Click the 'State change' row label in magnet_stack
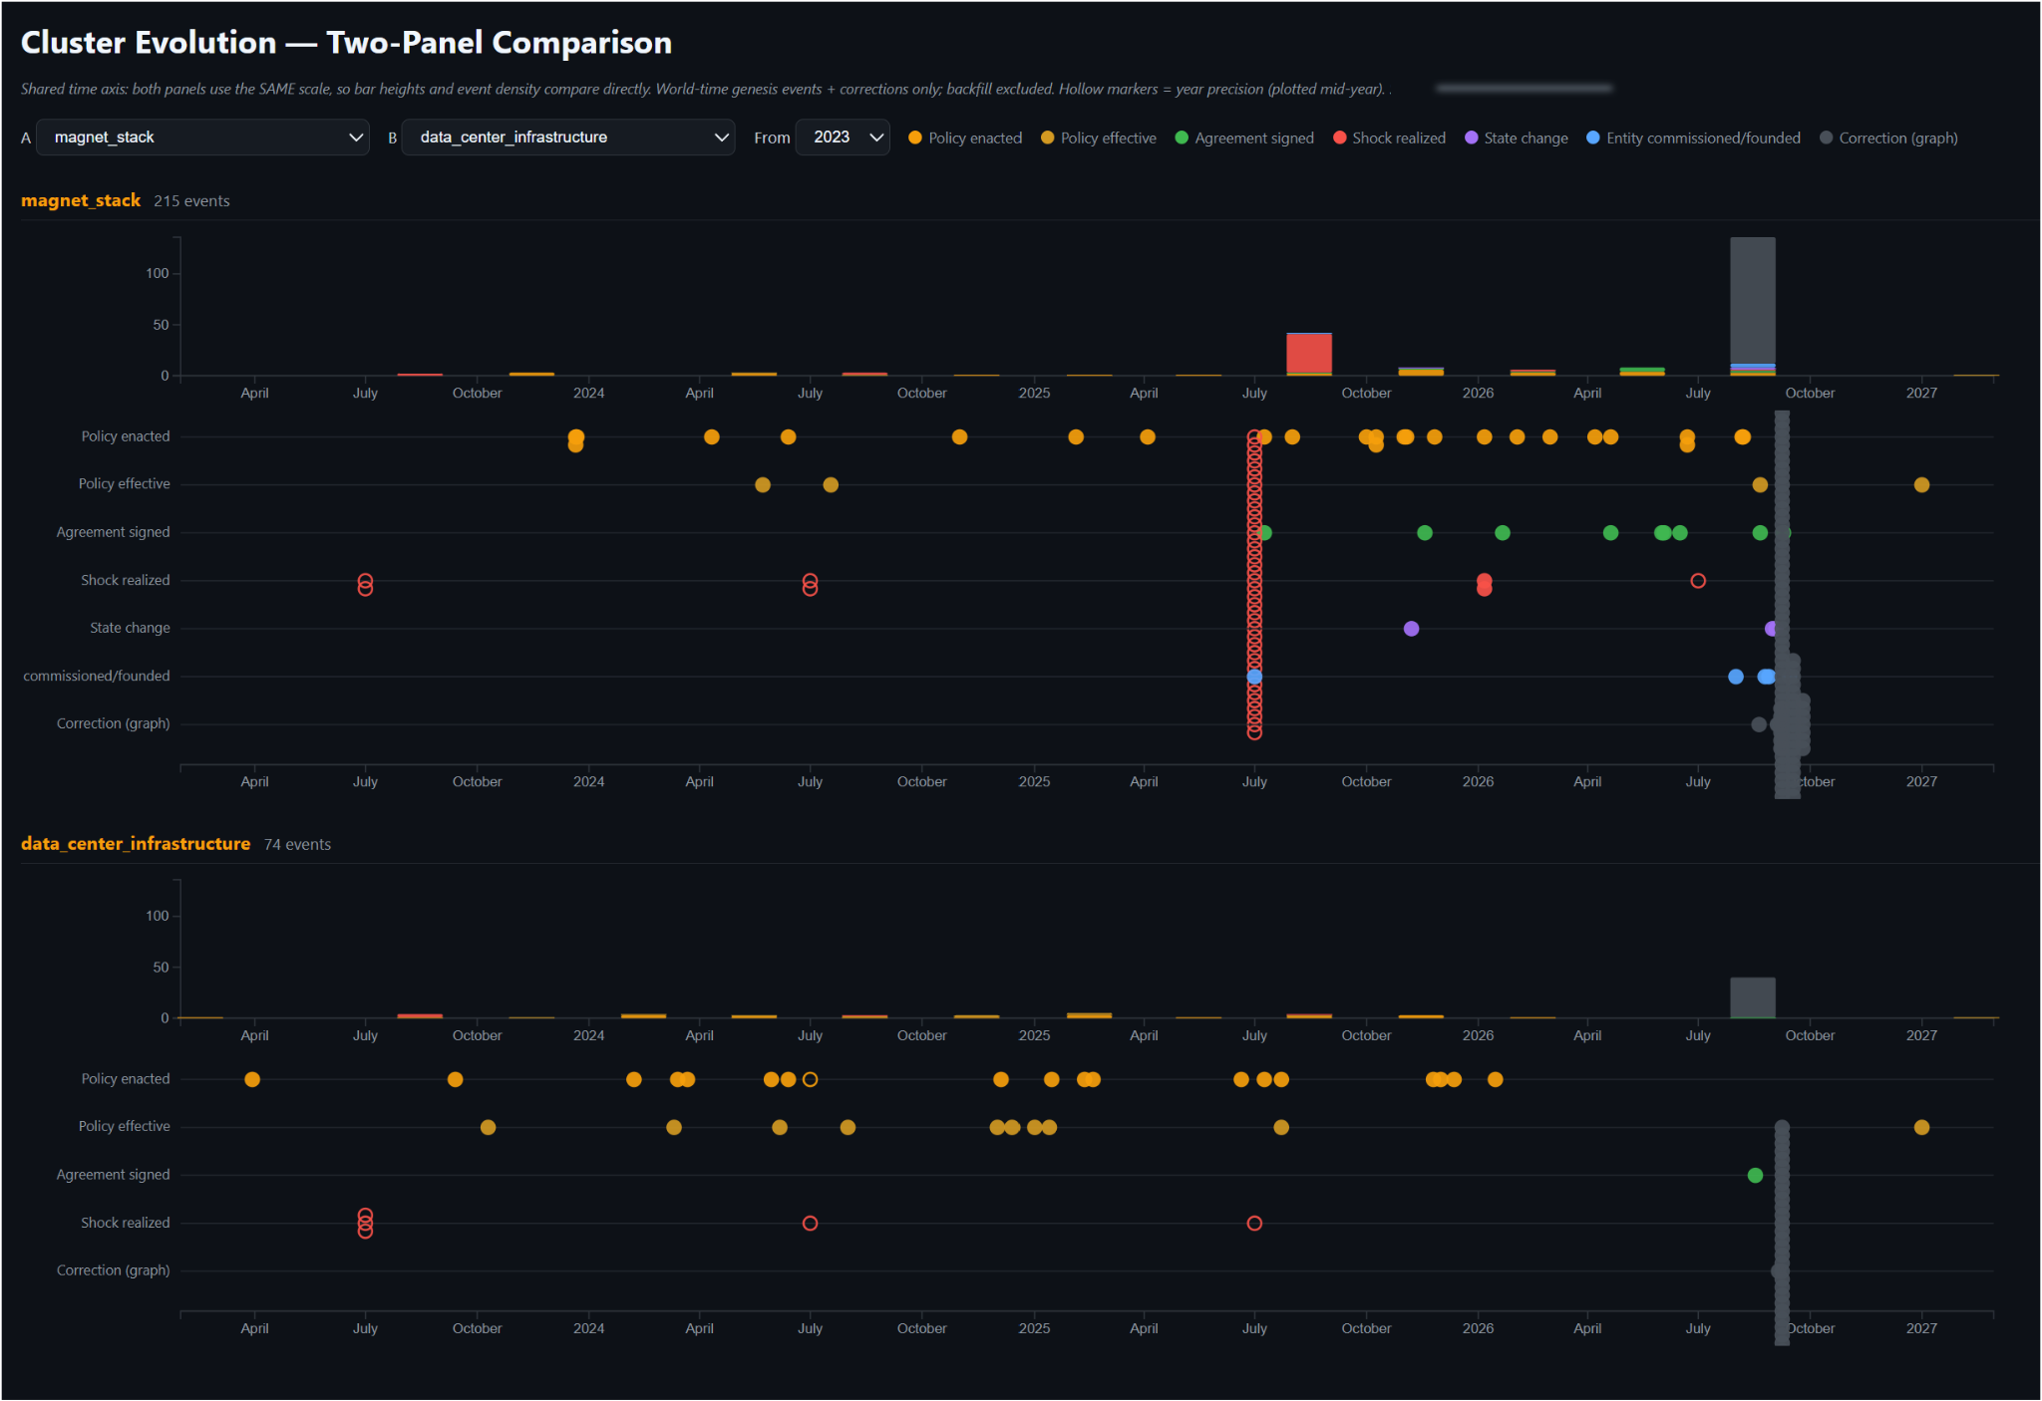The image size is (2042, 1401). (130, 628)
